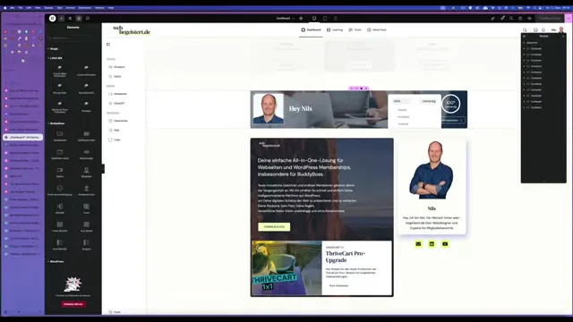Click the Hey Nils profile photo
573x322 pixels.
click(x=269, y=109)
